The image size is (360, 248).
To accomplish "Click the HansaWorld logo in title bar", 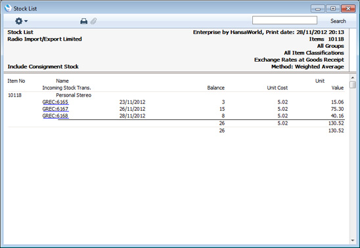I will (8, 9).
